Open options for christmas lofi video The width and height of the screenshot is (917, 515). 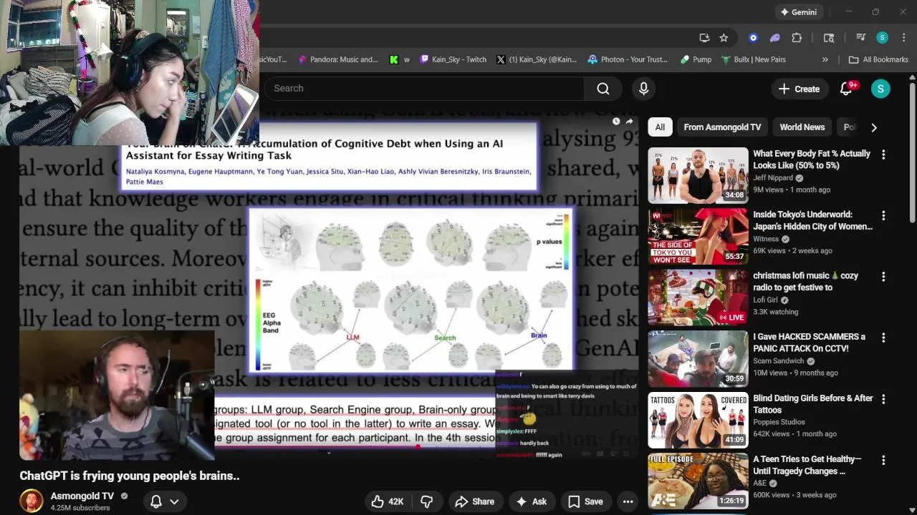pos(883,277)
